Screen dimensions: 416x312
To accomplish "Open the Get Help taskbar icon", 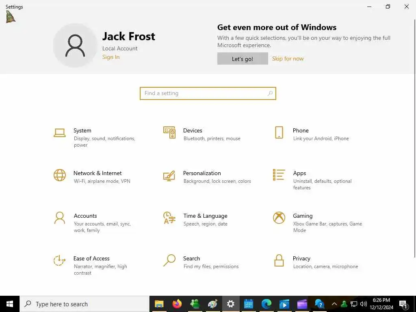I will click(x=320, y=304).
